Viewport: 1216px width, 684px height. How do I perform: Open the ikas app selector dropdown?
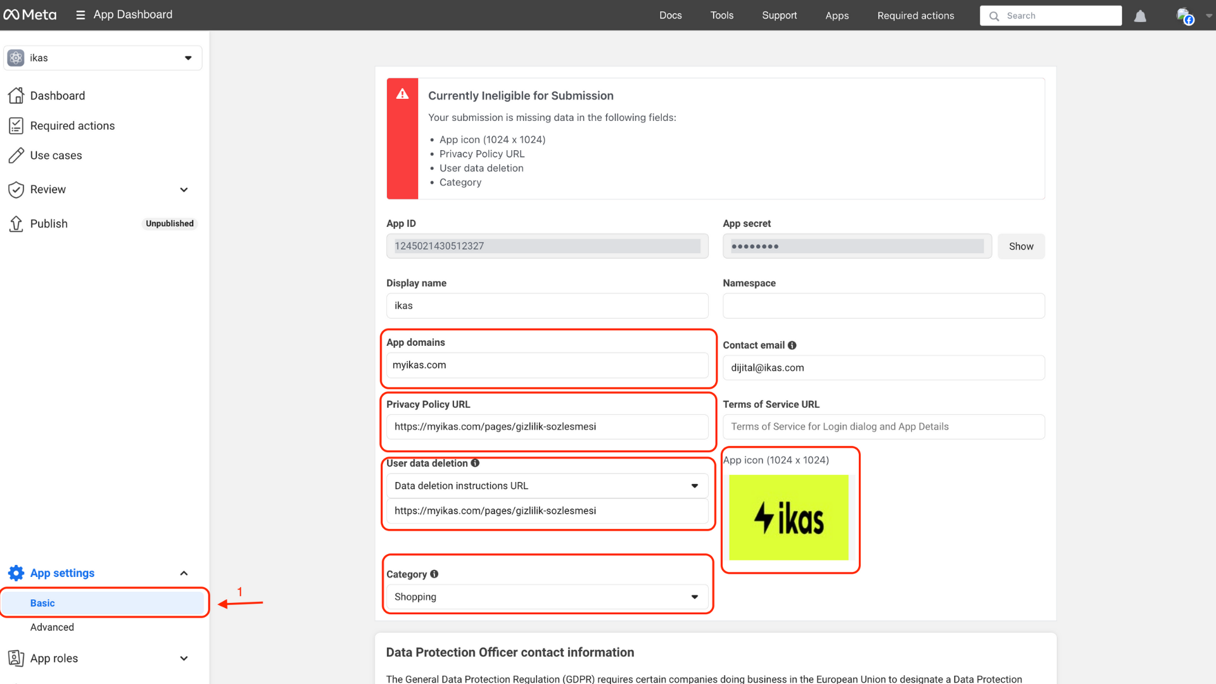(x=103, y=58)
